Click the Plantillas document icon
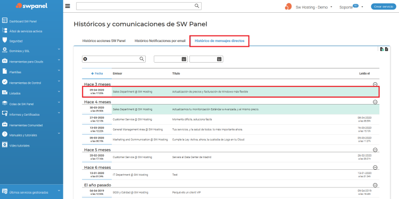This screenshot has height=199, width=399. 5,71
